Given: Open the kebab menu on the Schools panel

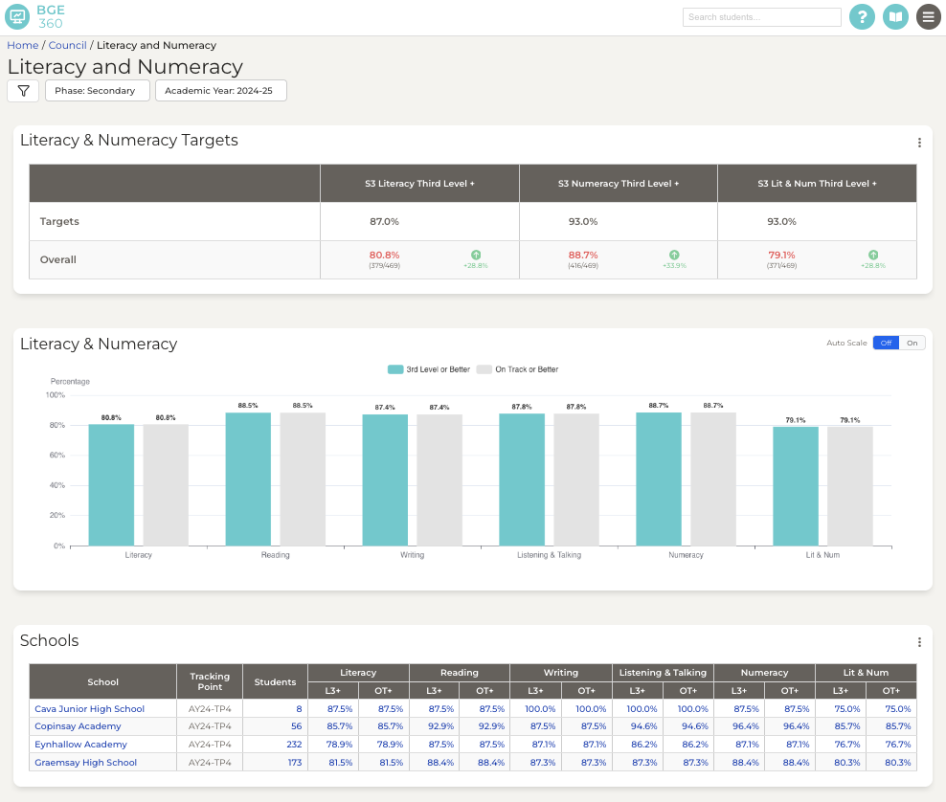Looking at the screenshot, I should [x=919, y=641].
